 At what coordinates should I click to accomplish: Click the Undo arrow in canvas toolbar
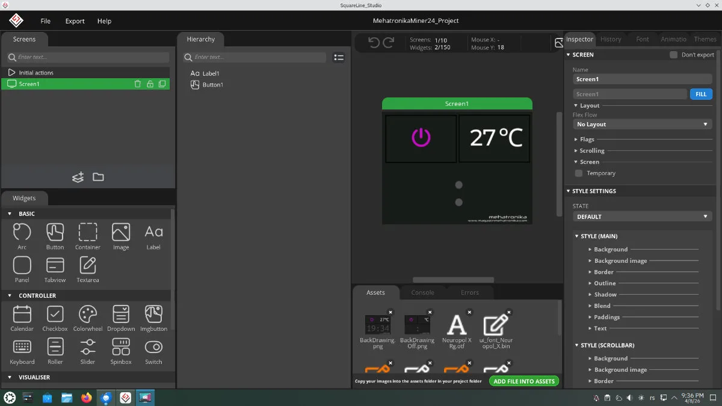pyautogui.click(x=374, y=43)
